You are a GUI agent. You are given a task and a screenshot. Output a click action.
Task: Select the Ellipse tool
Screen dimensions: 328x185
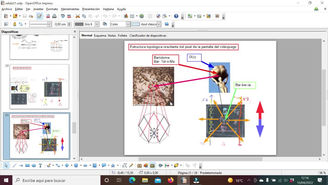(34, 165)
